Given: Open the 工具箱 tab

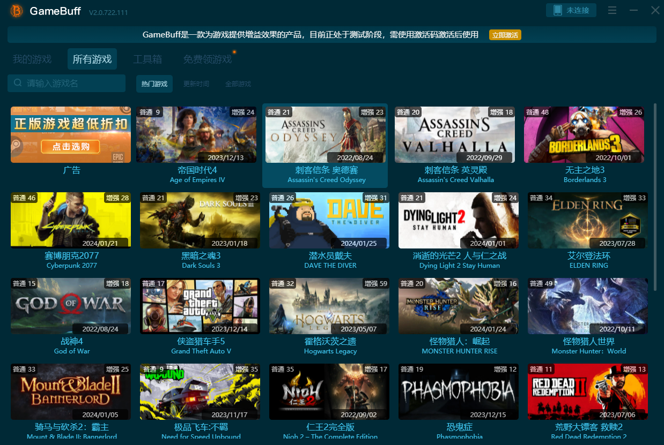Looking at the screenshot, I should point(147,59).
